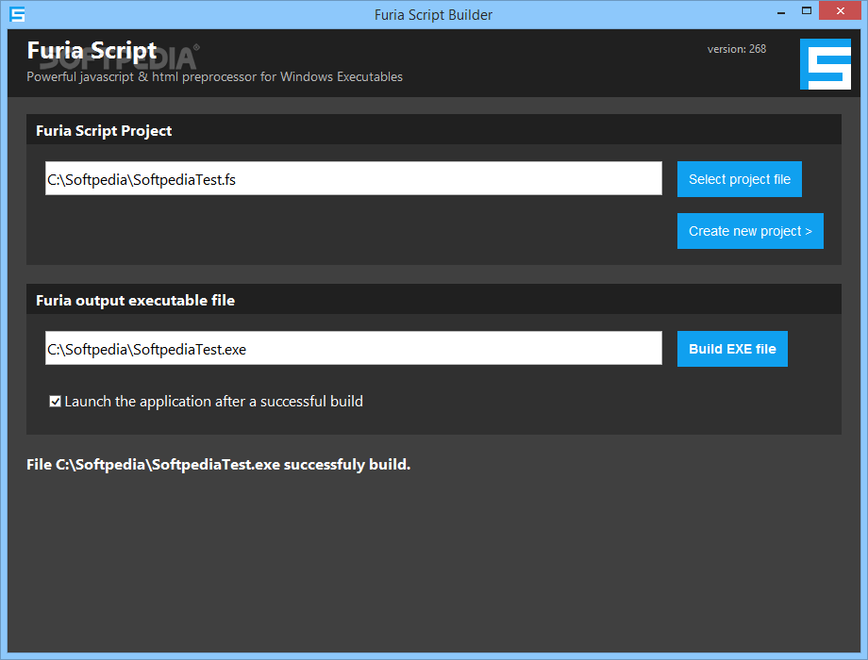The width and height of the screenshot is (868, 660).
Task: Click the Furia Script heading title
Action: (x=92, y=51)
